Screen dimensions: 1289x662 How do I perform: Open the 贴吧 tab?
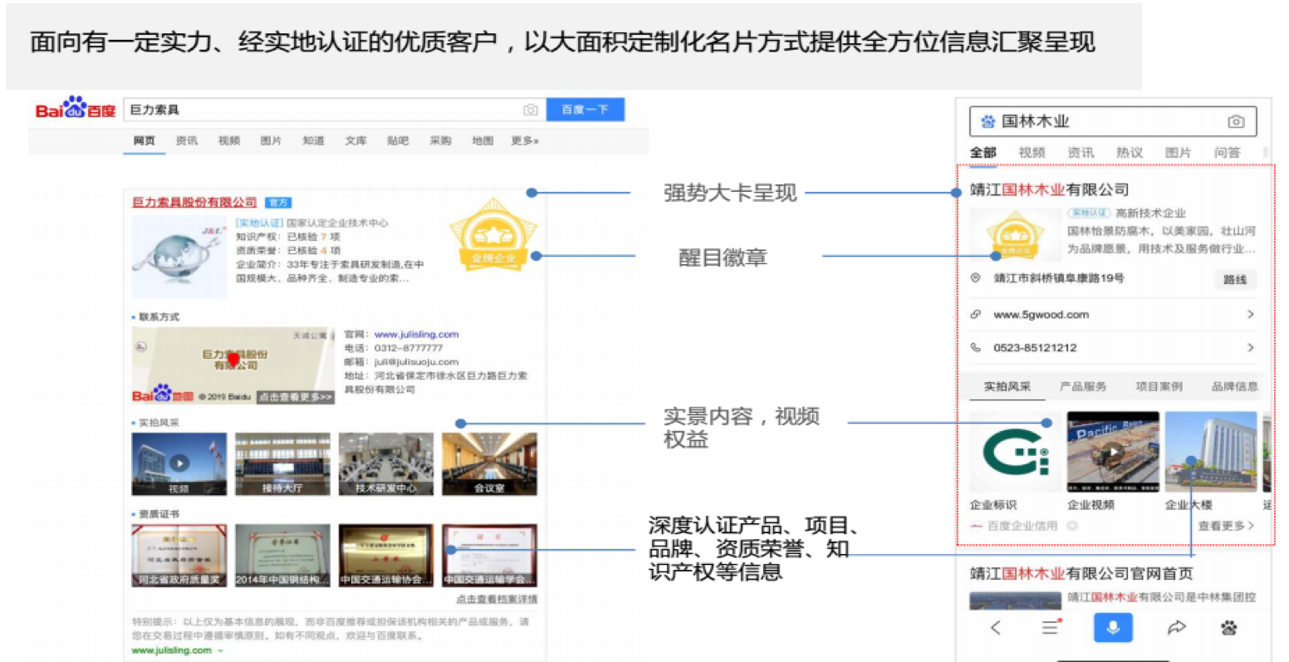pos(398,141)
